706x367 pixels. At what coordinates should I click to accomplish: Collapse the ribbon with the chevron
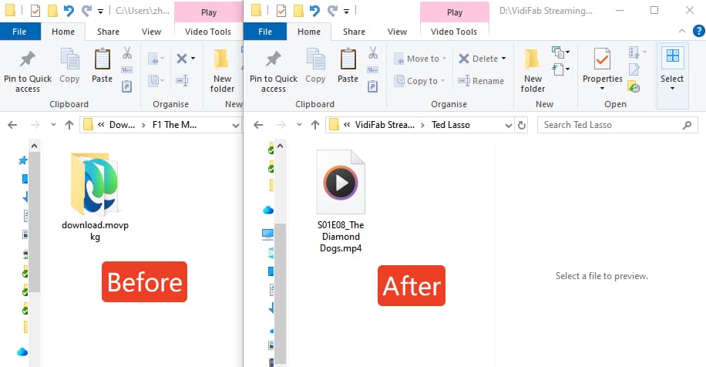682,31
